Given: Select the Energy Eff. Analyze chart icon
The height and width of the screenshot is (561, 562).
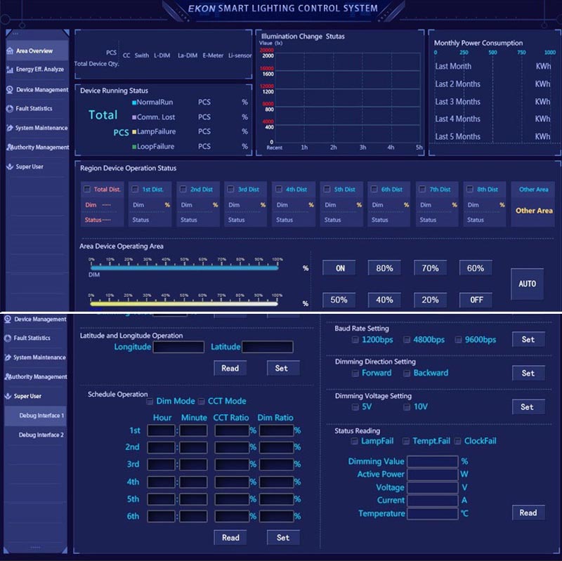Looking at the screenshot, I should (10, 70).
